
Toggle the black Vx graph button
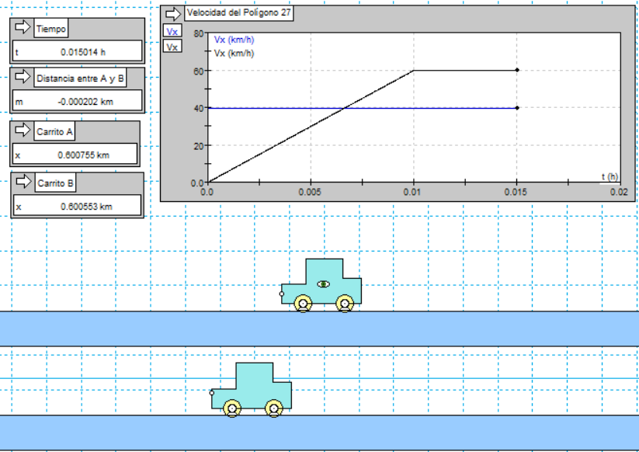tap(172, 47)
